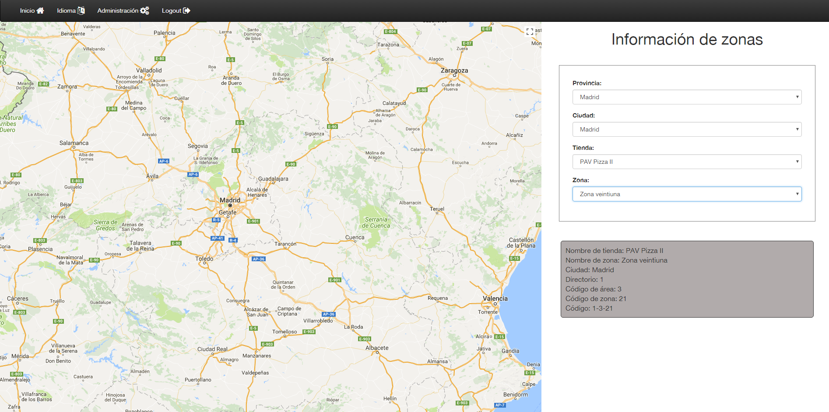This screenshot has height=412, width=829.
Task: Click the language icon next to Idioma
Action: tap(81, 10)
